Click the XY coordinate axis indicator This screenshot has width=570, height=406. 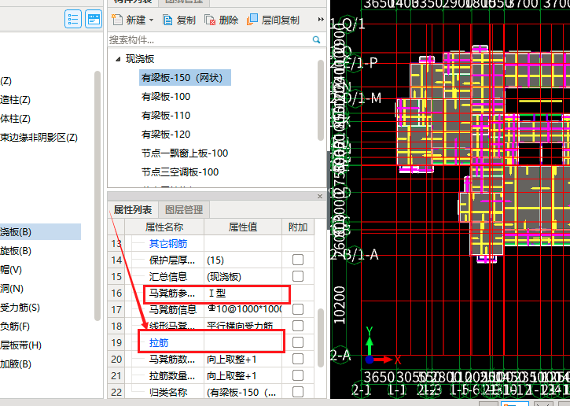tap(381, 346)
